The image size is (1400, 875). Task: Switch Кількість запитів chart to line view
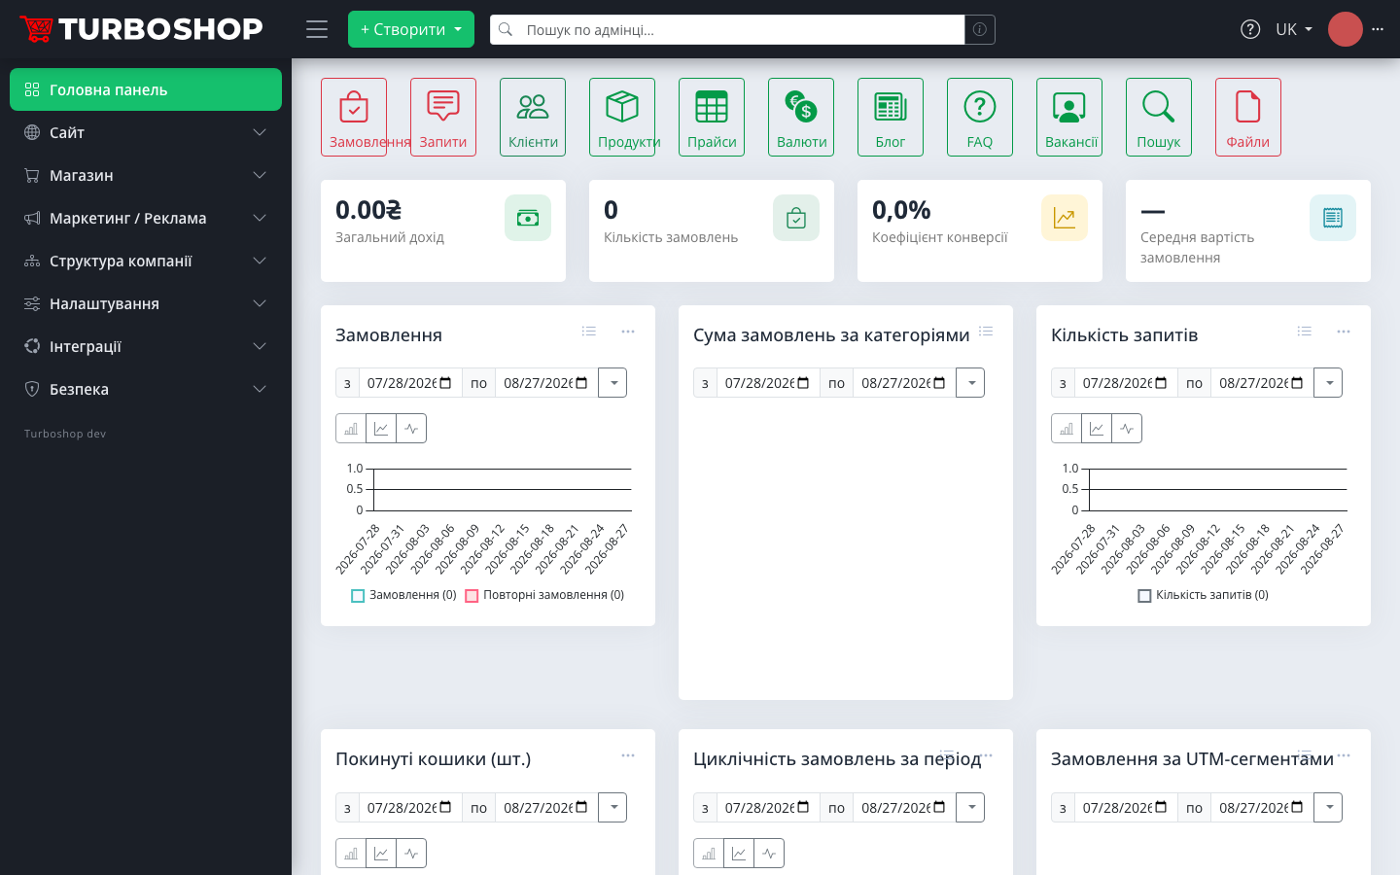coord(1097,429)
